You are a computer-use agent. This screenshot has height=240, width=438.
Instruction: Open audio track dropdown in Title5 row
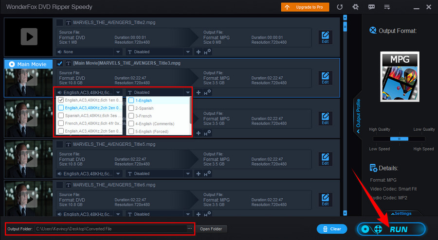[118, 173]
